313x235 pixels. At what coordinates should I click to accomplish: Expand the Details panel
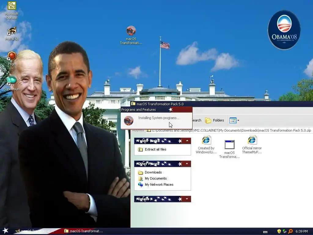click(187, 199)
